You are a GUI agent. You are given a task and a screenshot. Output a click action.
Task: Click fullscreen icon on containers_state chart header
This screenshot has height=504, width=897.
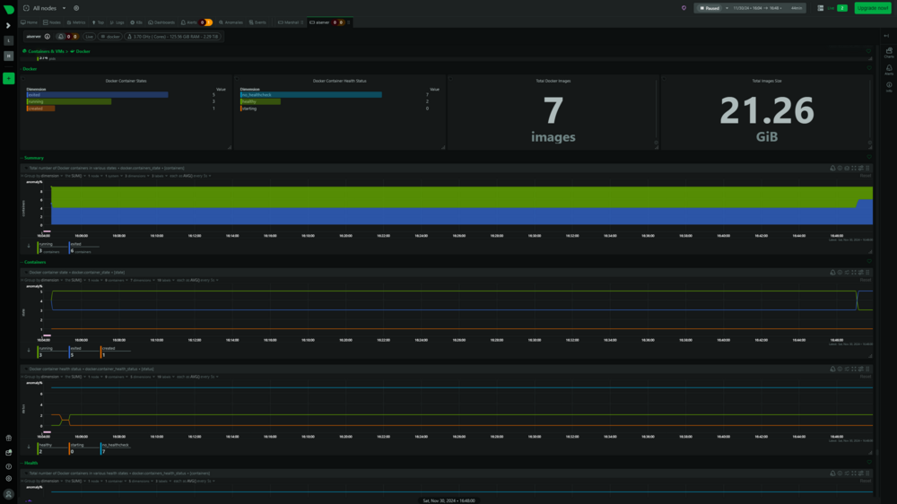[x=854, y=169]
